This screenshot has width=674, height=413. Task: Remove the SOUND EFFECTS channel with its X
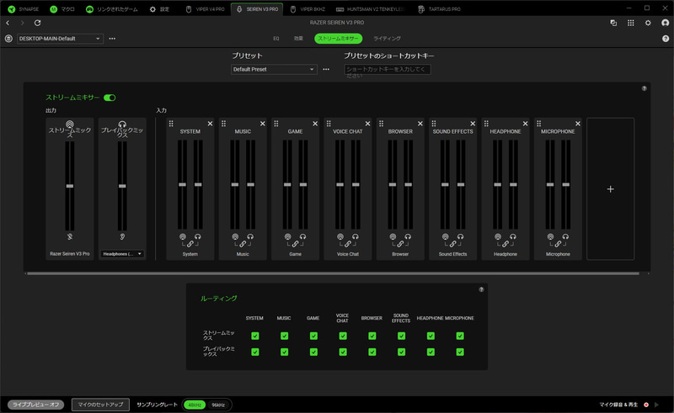[473, 124]
